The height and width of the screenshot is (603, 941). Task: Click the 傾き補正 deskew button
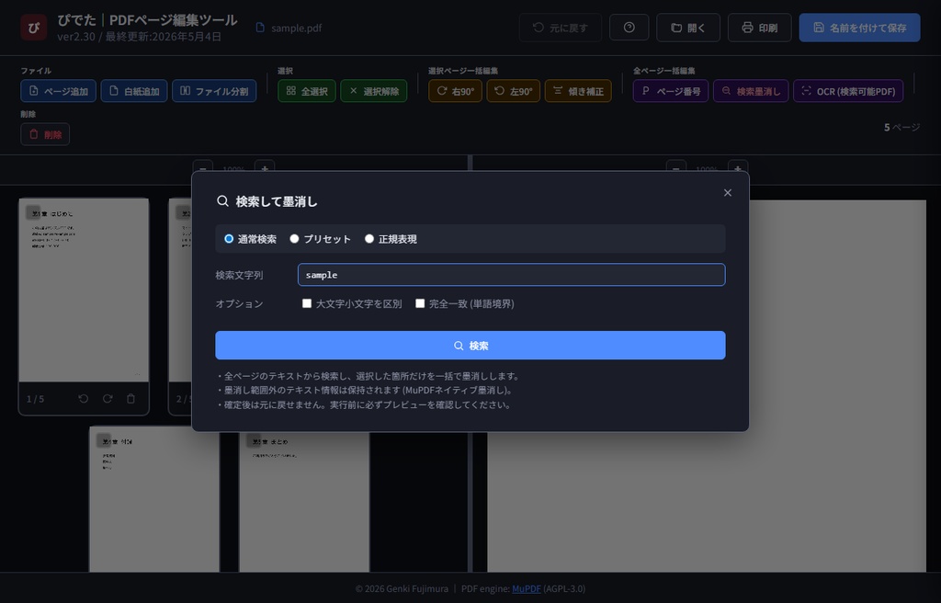click(578, 91)
